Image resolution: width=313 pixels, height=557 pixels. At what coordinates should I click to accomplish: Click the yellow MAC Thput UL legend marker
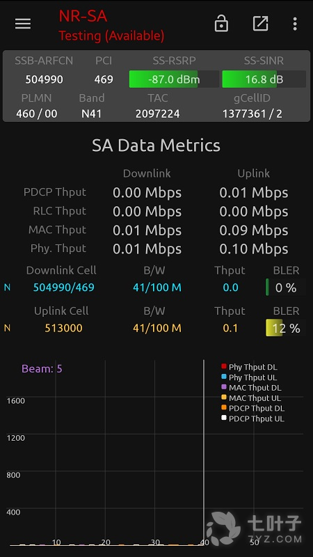[x=224, y=397]
